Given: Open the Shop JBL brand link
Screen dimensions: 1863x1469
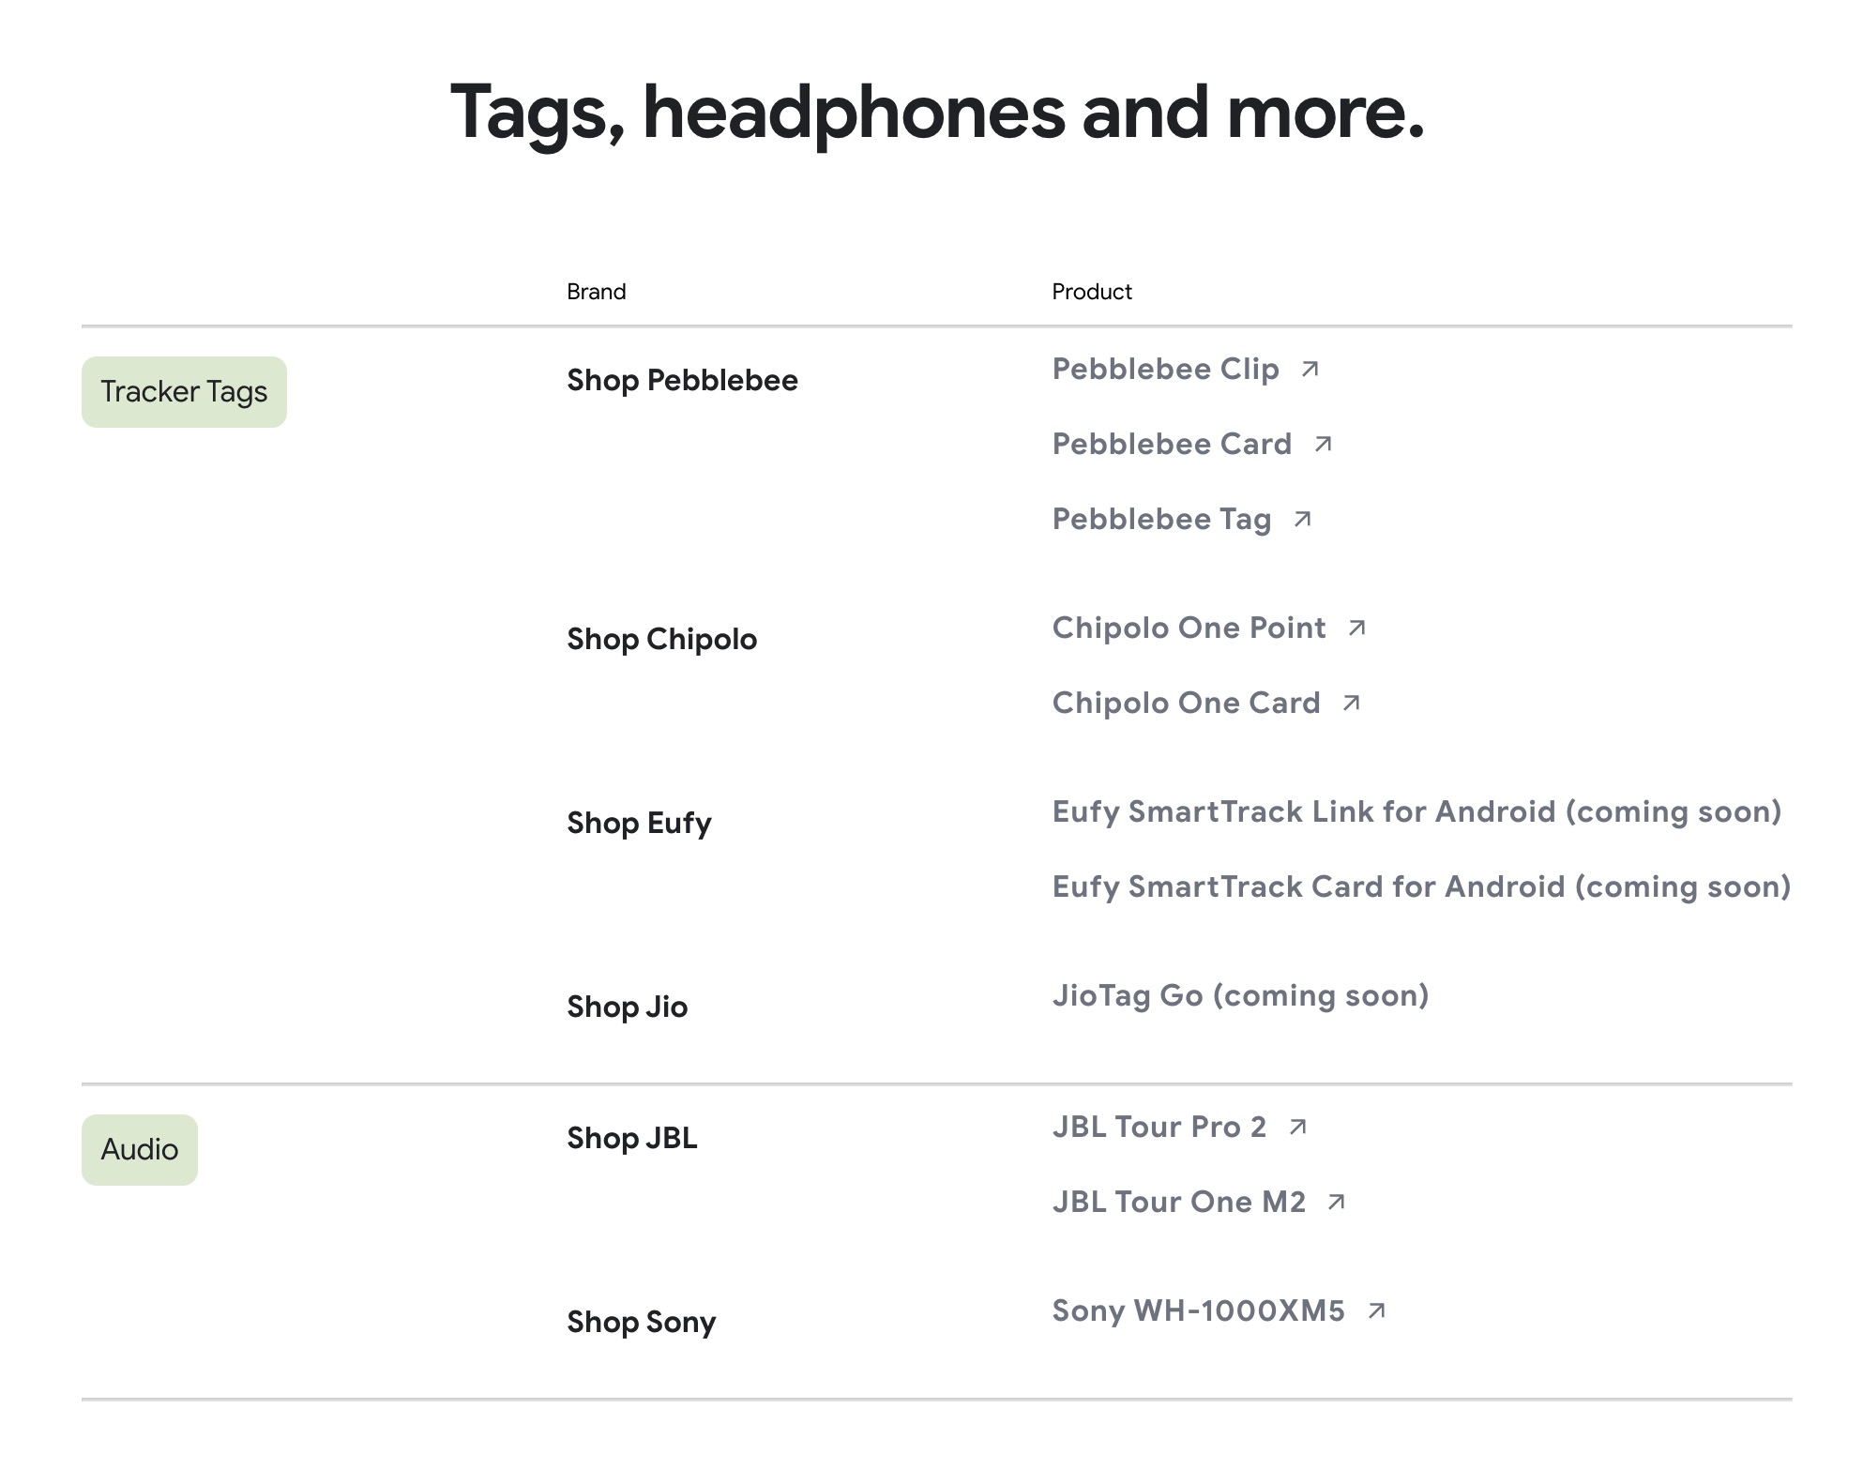Looking at the screenshot, I should pos(631,1139).
